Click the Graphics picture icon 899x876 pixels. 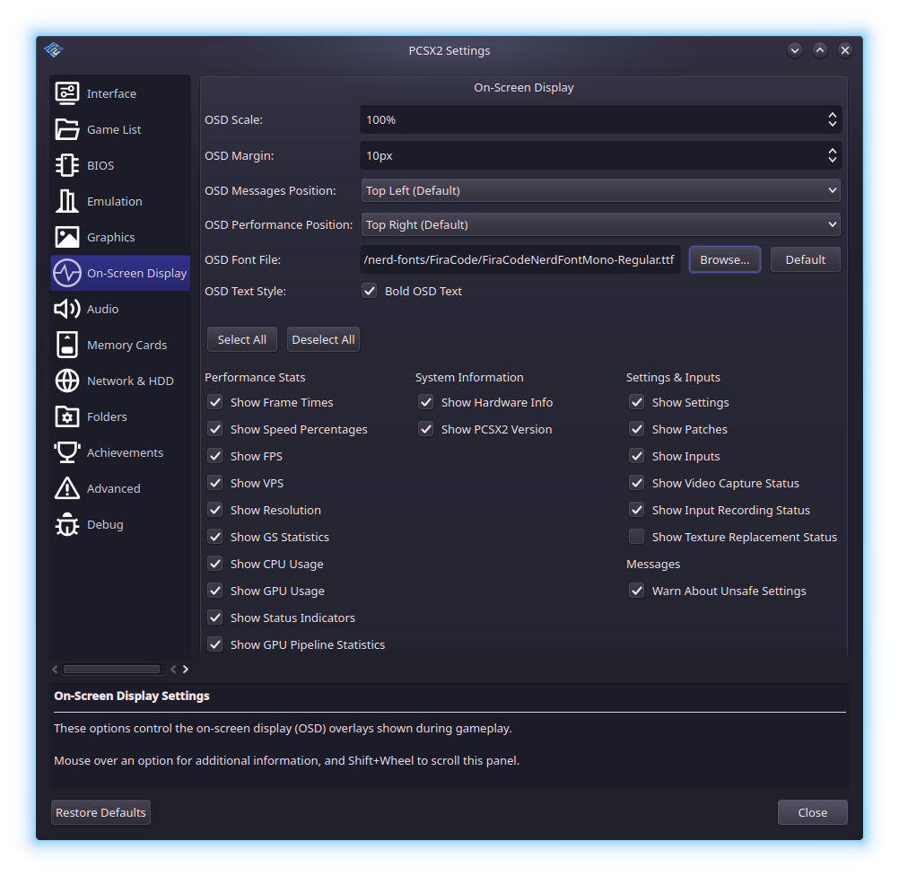pyautogui.click(x=67, y=237)
